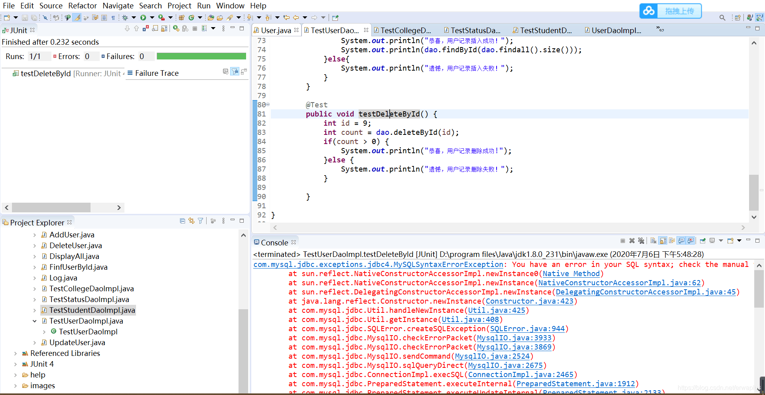Click the Quick Access search magnifier
This screenshot has height=395, width=765.
(x=722, y=18)
